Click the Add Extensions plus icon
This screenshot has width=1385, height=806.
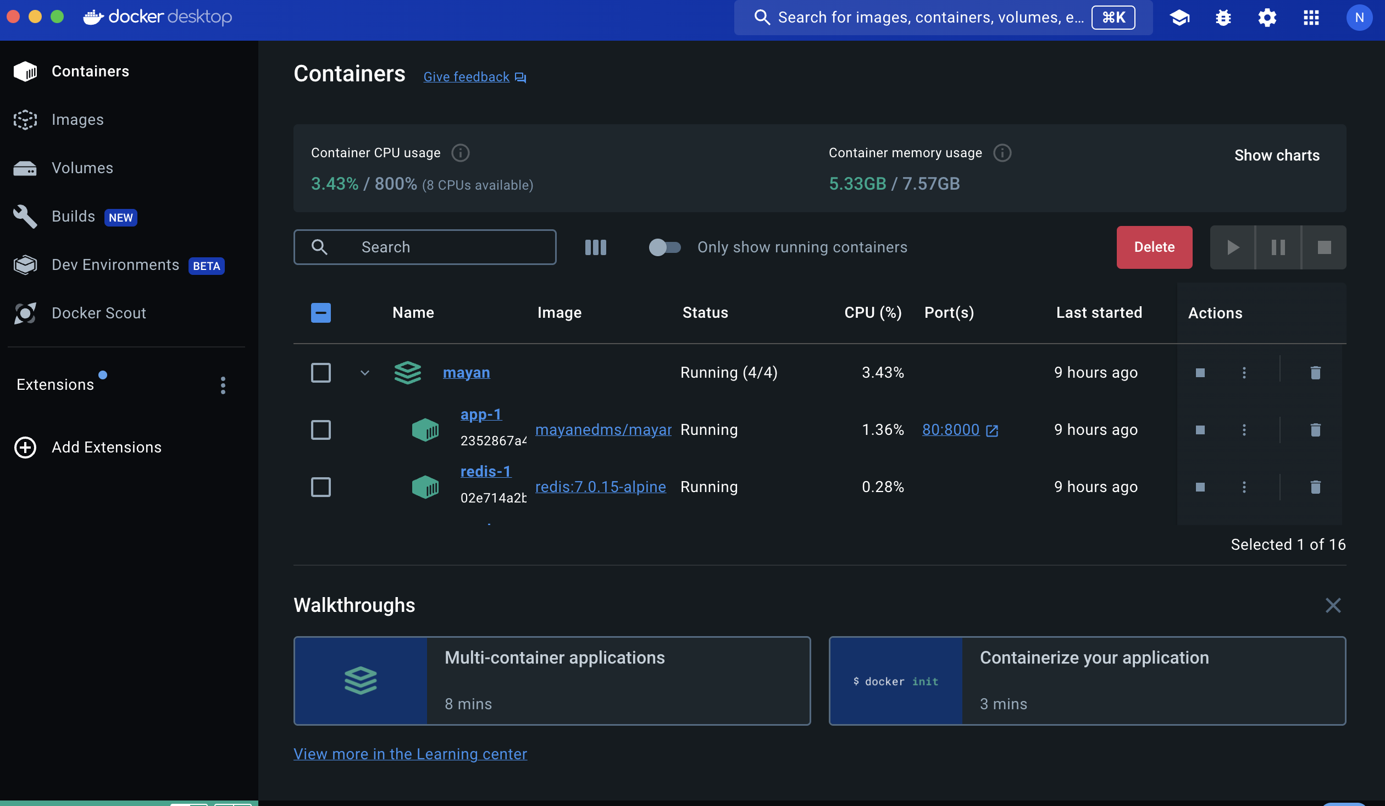coord(25,448)
